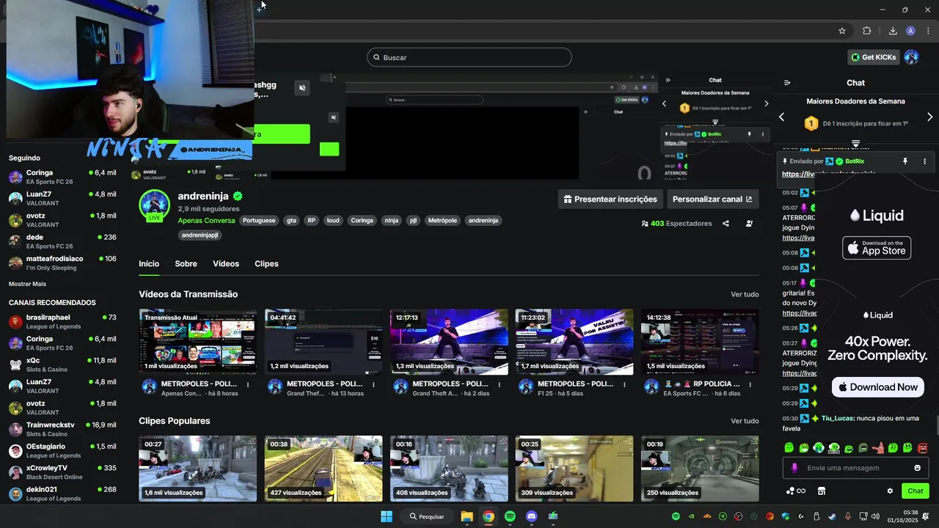The width and height of the screenshot is (939, 528).
Task: Share the andreninja channel
Action: coord(726,224)
